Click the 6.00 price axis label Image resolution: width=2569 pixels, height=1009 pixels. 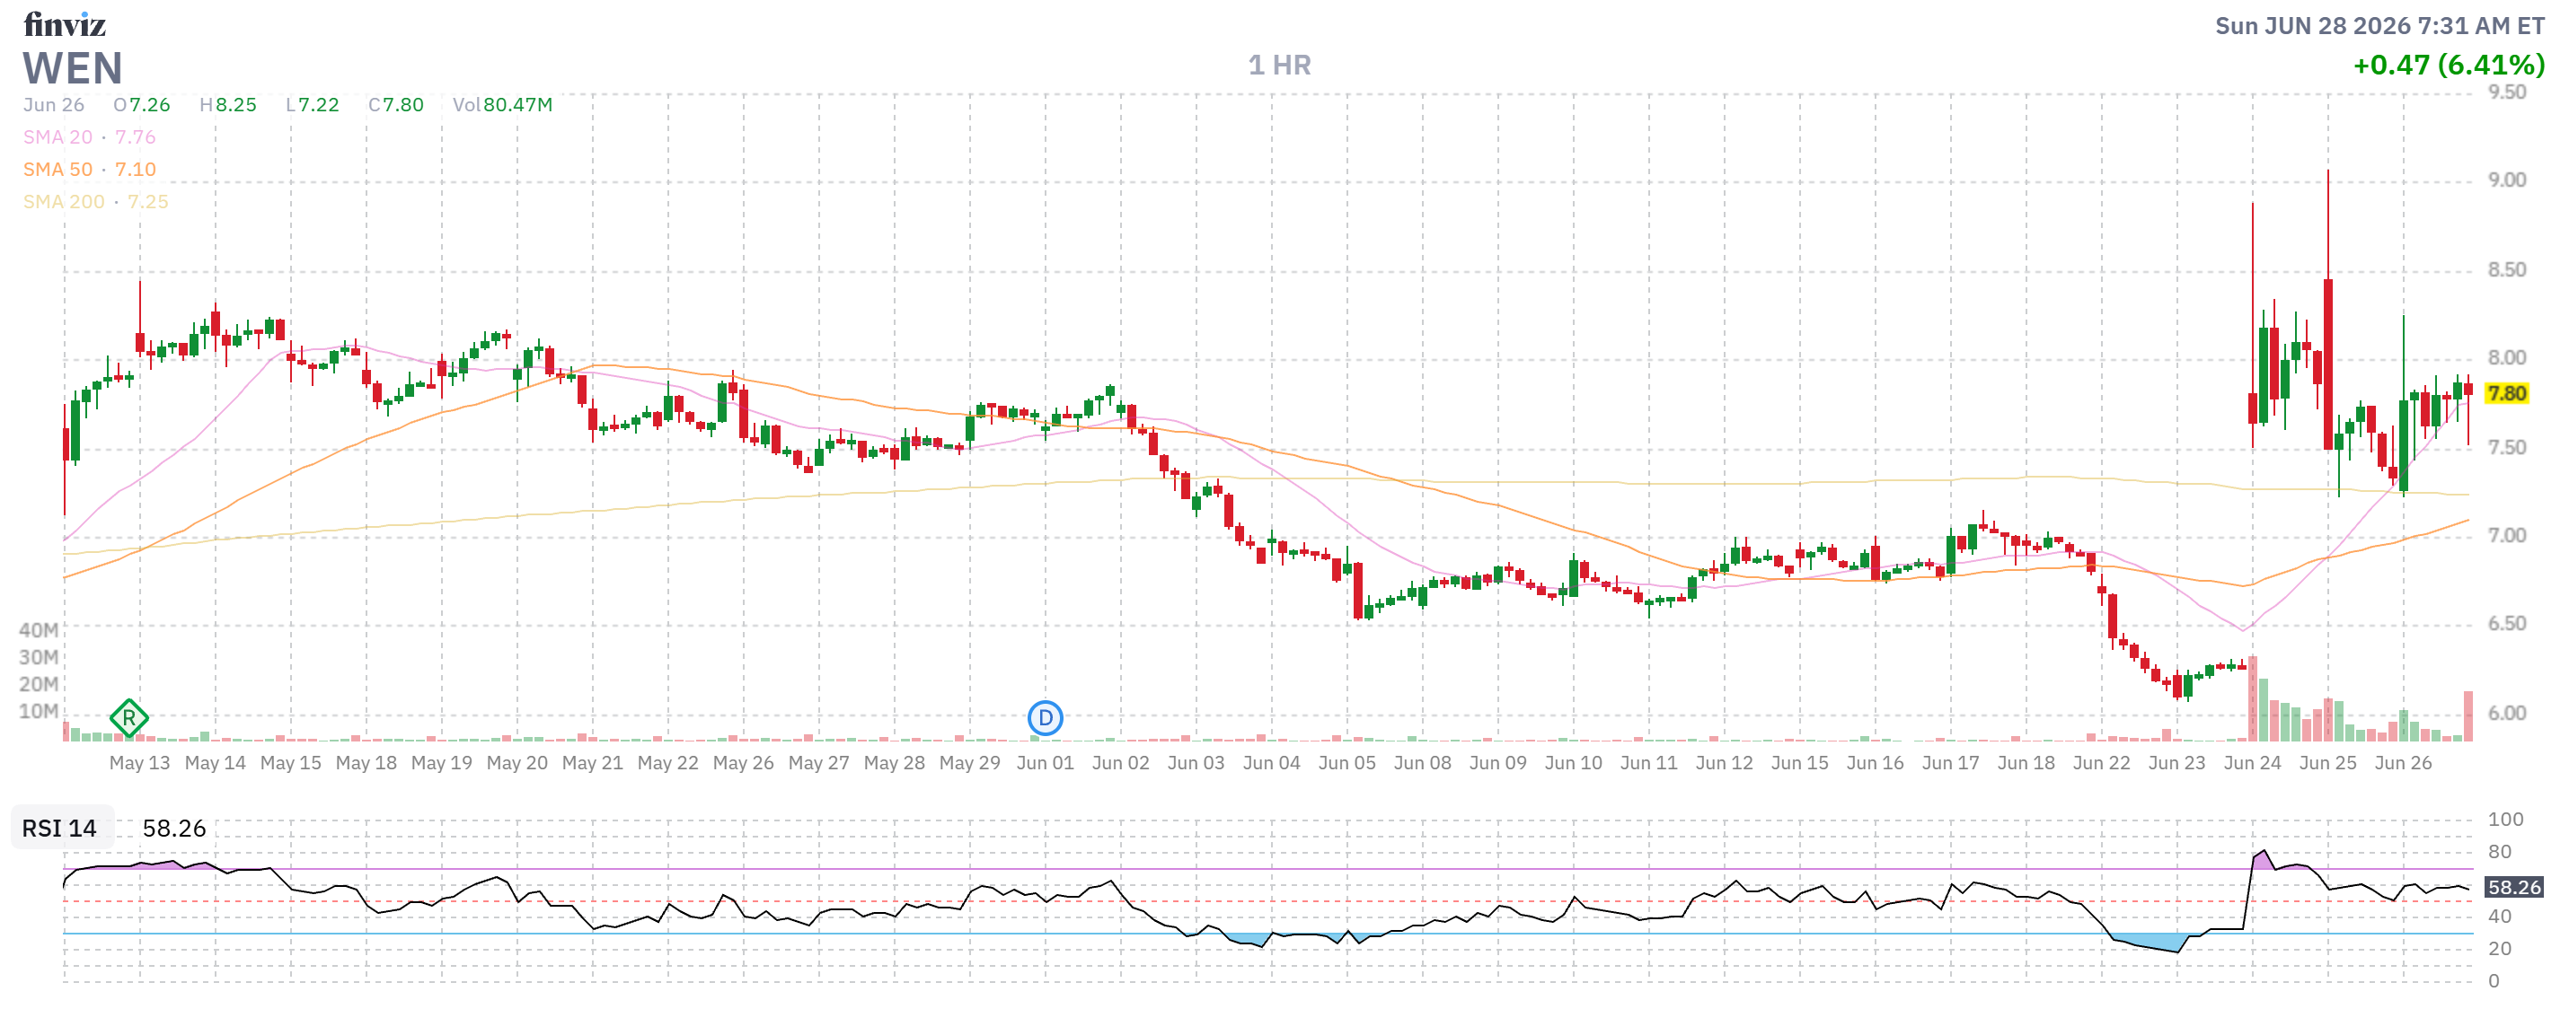[2506, 714]
